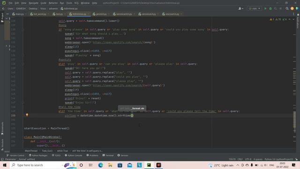Open the Problems tool window
Screen dimensions: 300x169
(x=92, y=155)
